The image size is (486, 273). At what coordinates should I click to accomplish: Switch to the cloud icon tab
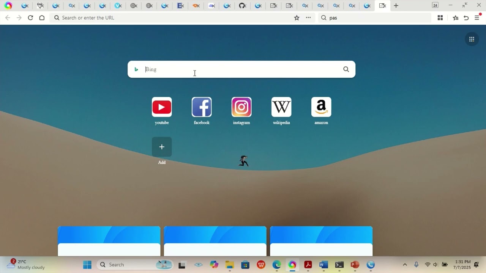pyautogui.click(x=211, y=6)
